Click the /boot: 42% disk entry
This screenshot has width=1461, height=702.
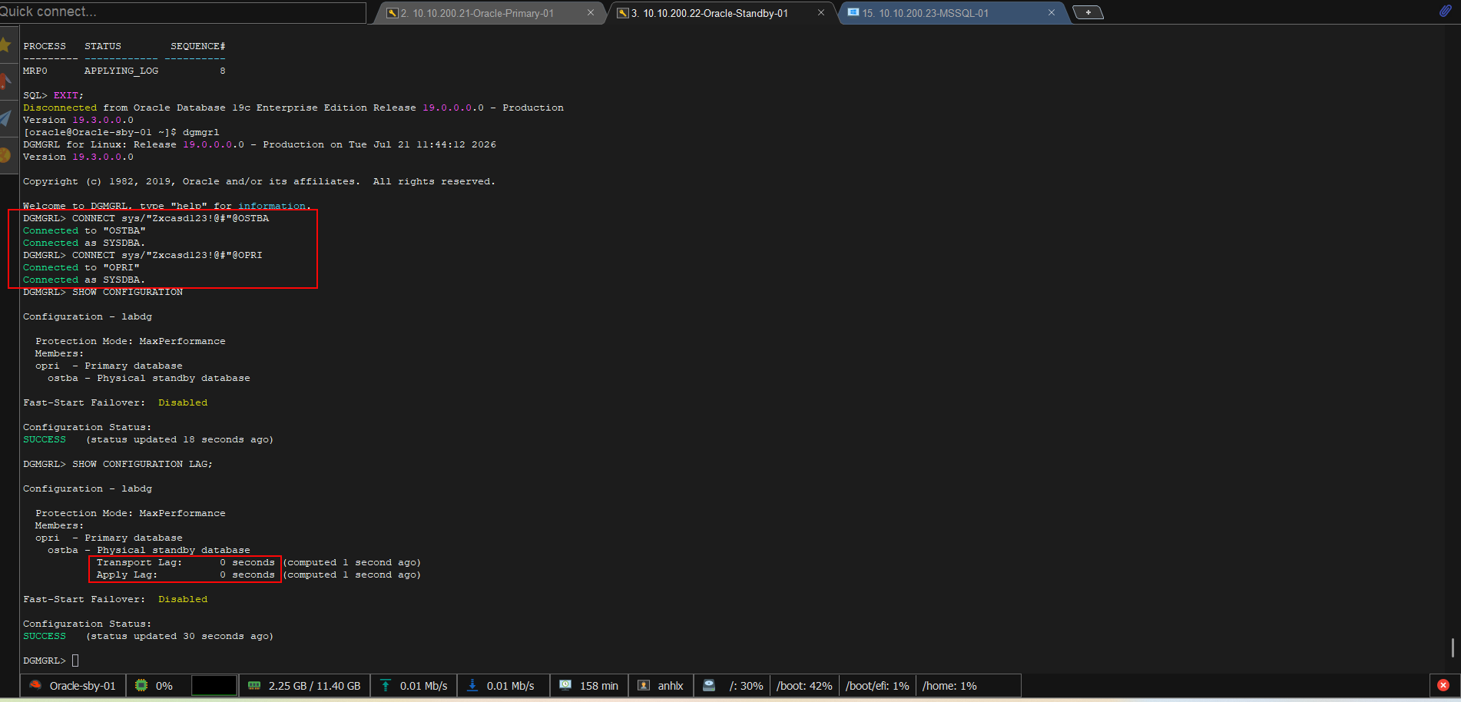[804, 686]
